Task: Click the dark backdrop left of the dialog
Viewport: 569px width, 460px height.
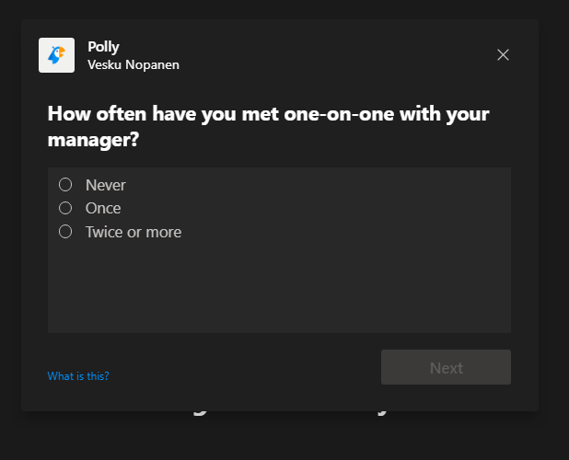Action: point(10,230)
